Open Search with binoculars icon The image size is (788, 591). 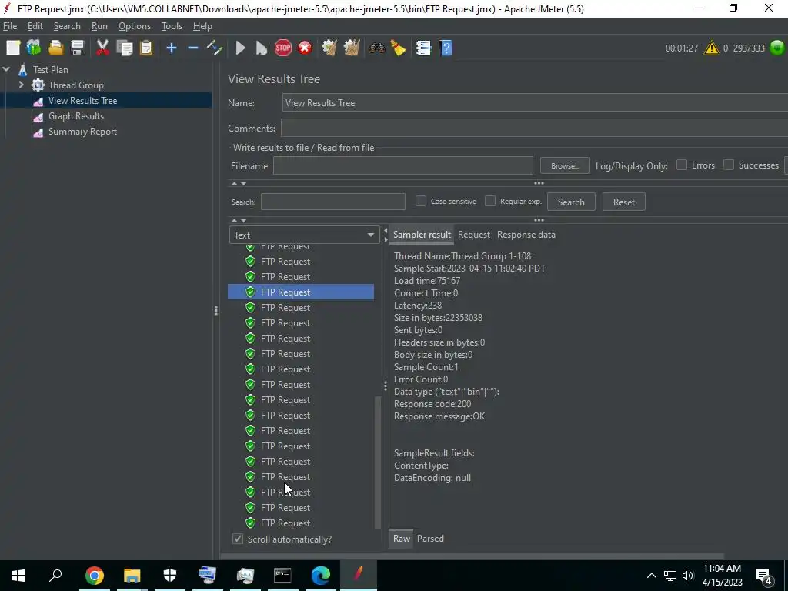[x=376, y=48]
